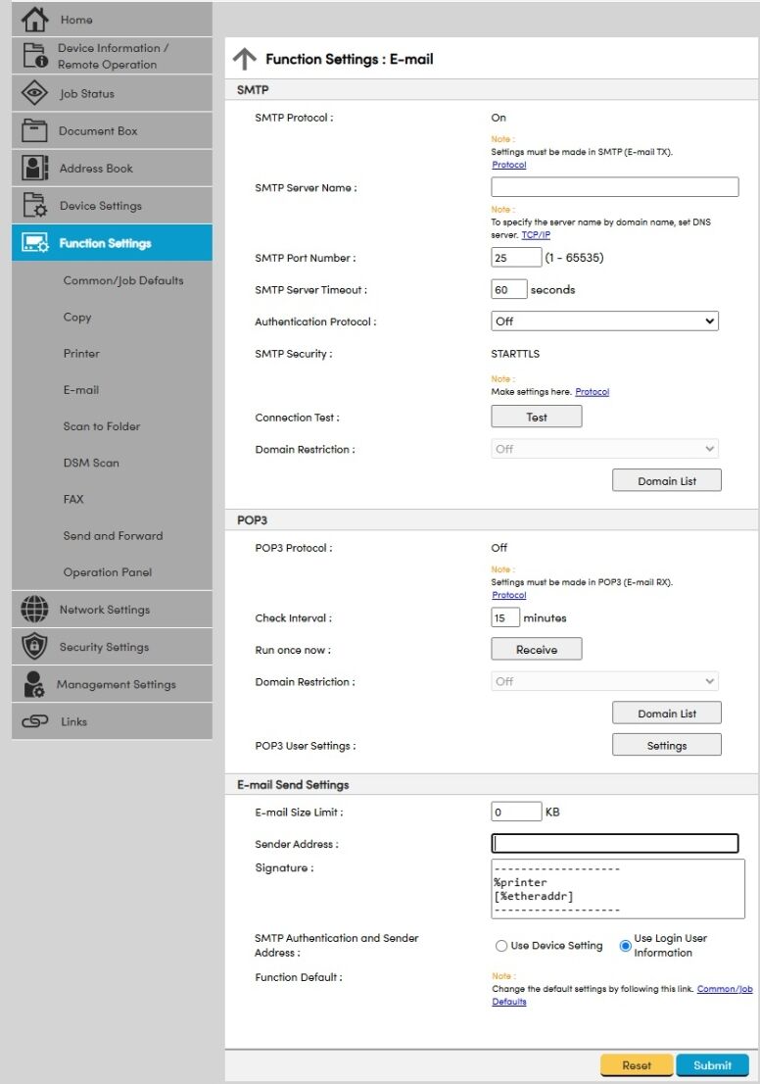Click the up arrow beside Function Settings title
The image size is (760, 1084).
(x=244, y=59)
